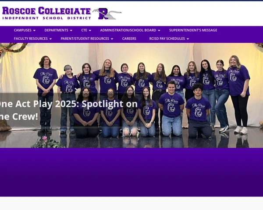Open RCISD Pay Schedules menu

(x=167, y=38)
